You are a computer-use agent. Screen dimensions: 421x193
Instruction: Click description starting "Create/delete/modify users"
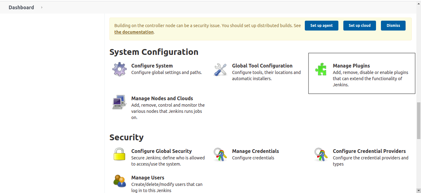pyautogui.click(x=167, y=187)
